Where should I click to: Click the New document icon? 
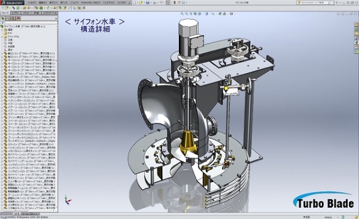pos(135,2)
